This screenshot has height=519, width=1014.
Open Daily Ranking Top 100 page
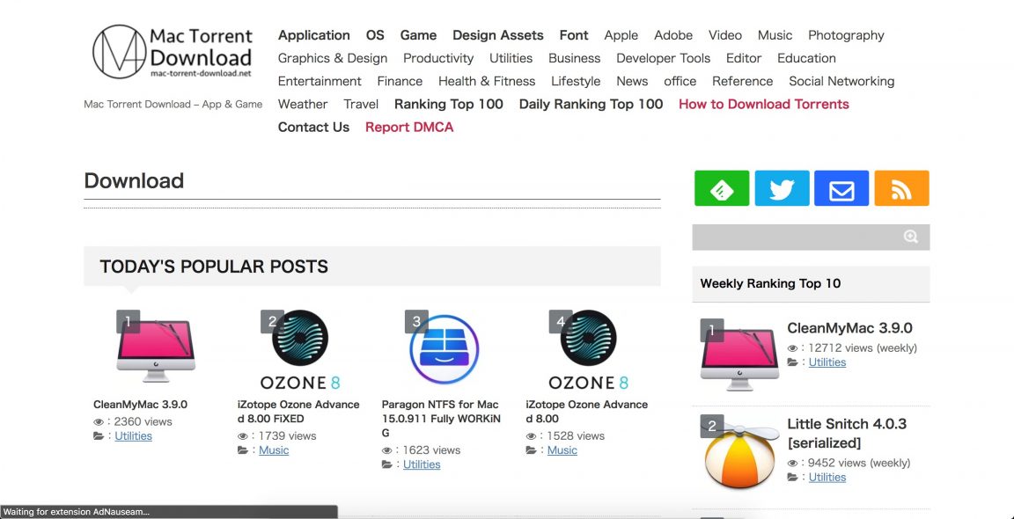(x=591, y=104)
